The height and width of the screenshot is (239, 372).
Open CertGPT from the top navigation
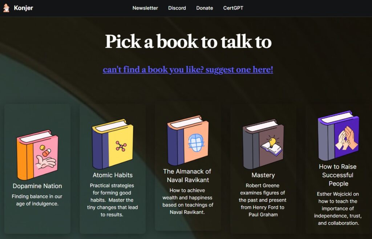(233, 8)
